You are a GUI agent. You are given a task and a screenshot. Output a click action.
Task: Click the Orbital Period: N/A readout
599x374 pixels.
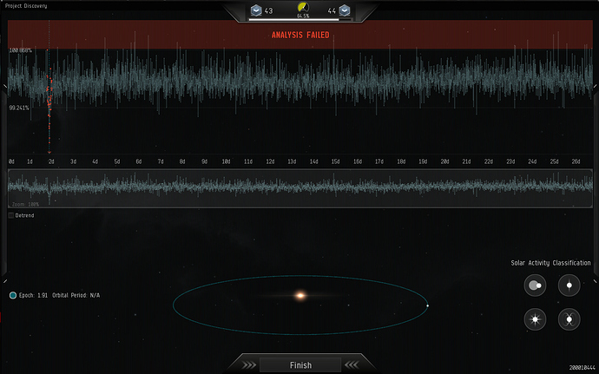tap(76, 295)
